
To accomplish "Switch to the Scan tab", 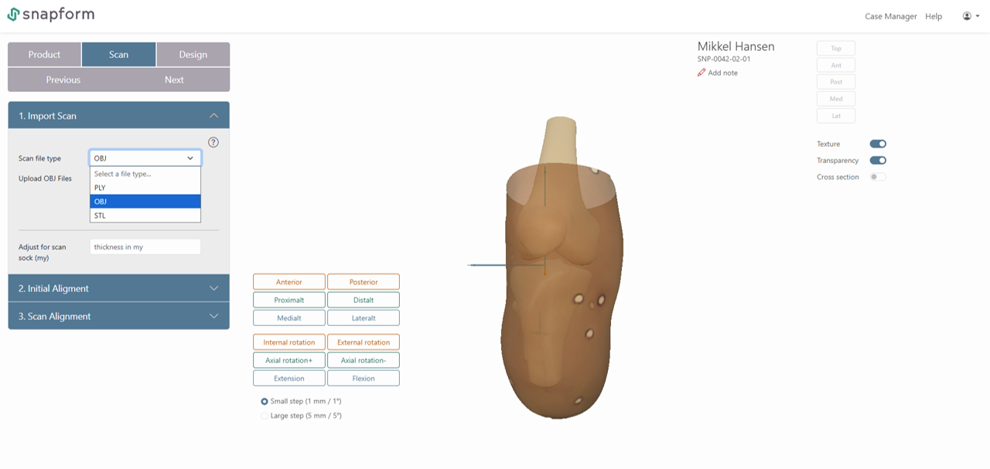I will click(119, 55).
